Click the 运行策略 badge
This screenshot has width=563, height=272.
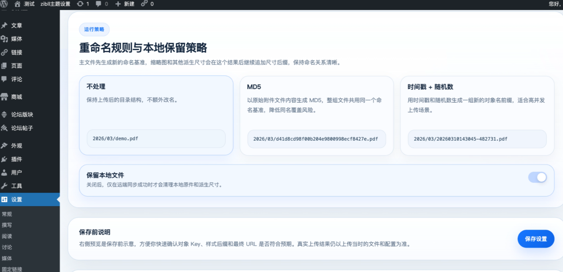pos(94,30)
